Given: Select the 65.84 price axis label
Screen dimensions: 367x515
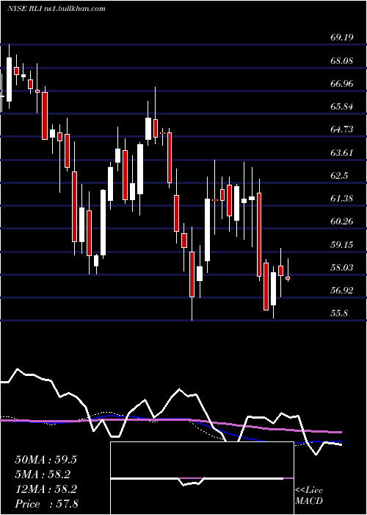Looking at the screenshot, I should pyautogui.click(x=342, y=107).
